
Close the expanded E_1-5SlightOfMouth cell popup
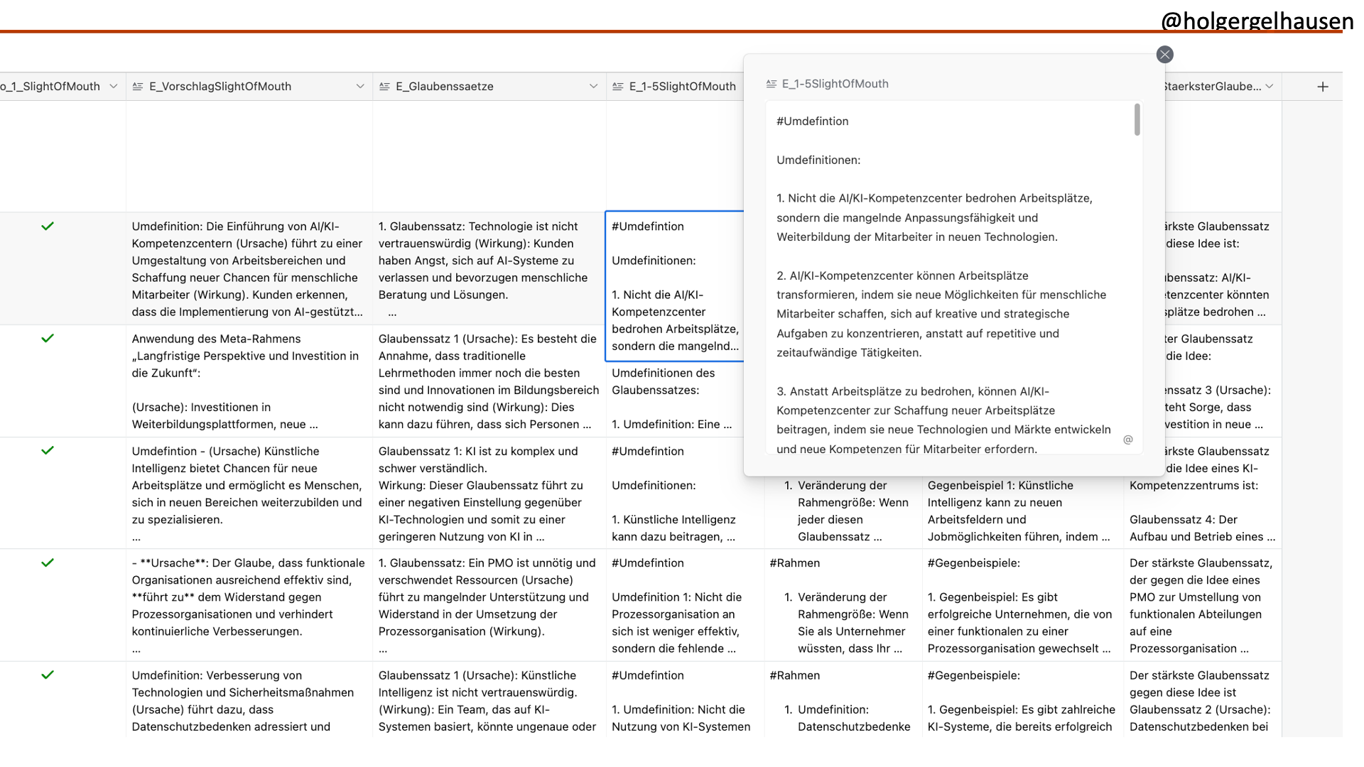(x=1164, y=55)
